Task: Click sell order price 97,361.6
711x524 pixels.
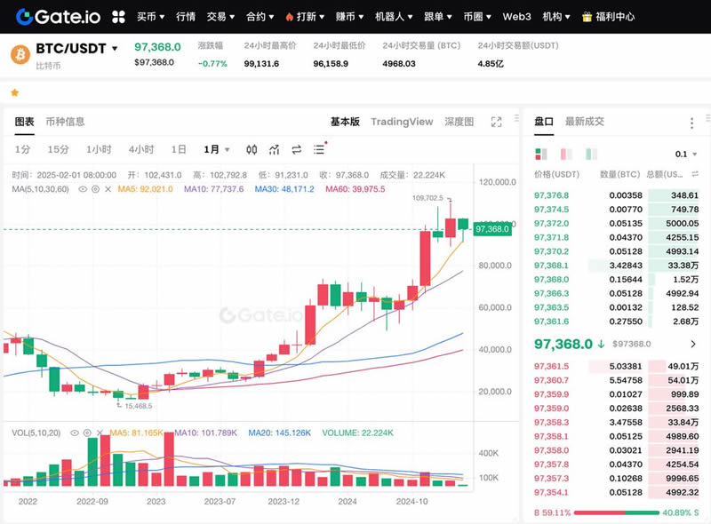Action: click(x=551, y=322)
